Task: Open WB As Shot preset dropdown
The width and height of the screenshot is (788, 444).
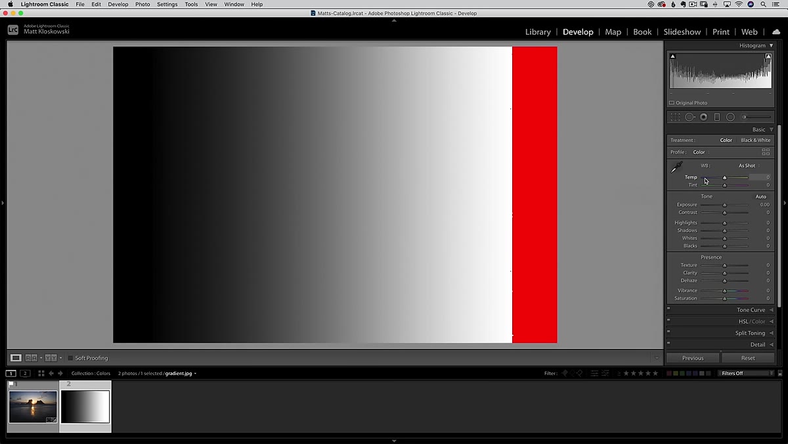Action: point(749,166)
